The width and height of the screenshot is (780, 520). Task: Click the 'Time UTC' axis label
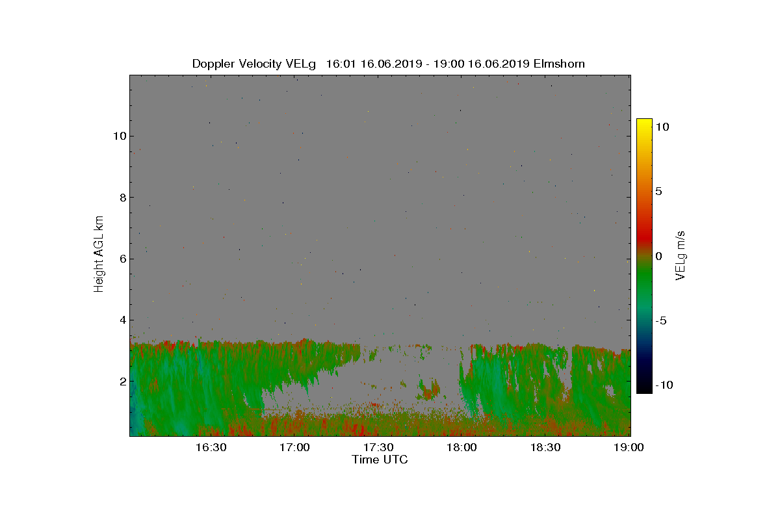point(380,460)
